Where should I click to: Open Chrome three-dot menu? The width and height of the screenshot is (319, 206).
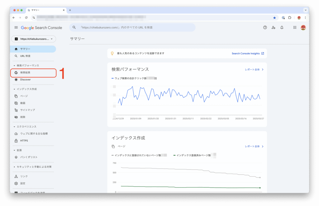tap(305, 18)
